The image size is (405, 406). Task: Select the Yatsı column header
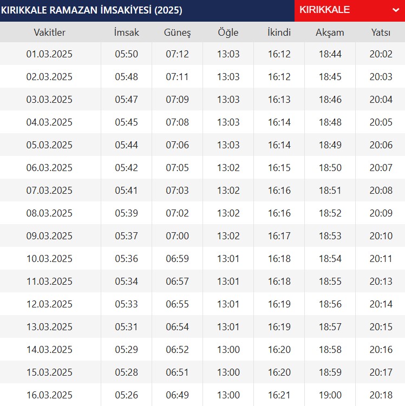click(x=381, y=32)
